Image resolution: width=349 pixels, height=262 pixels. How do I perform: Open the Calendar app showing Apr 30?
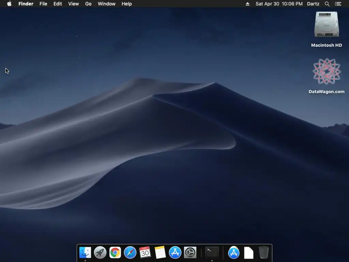[145, 253]
